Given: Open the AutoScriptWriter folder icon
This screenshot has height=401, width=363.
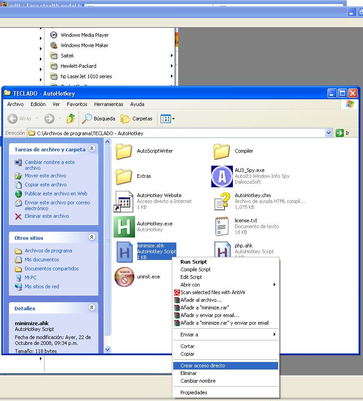Looking at the screenshot, I should (124, 151).
